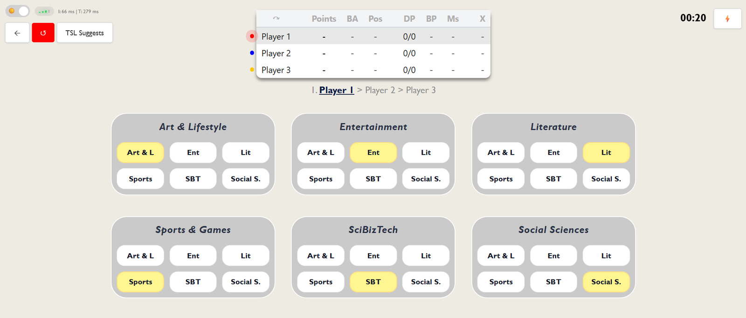Select SBT in Entertainment card
Viewport: 746px width, 318px height.
pos(373,179)
